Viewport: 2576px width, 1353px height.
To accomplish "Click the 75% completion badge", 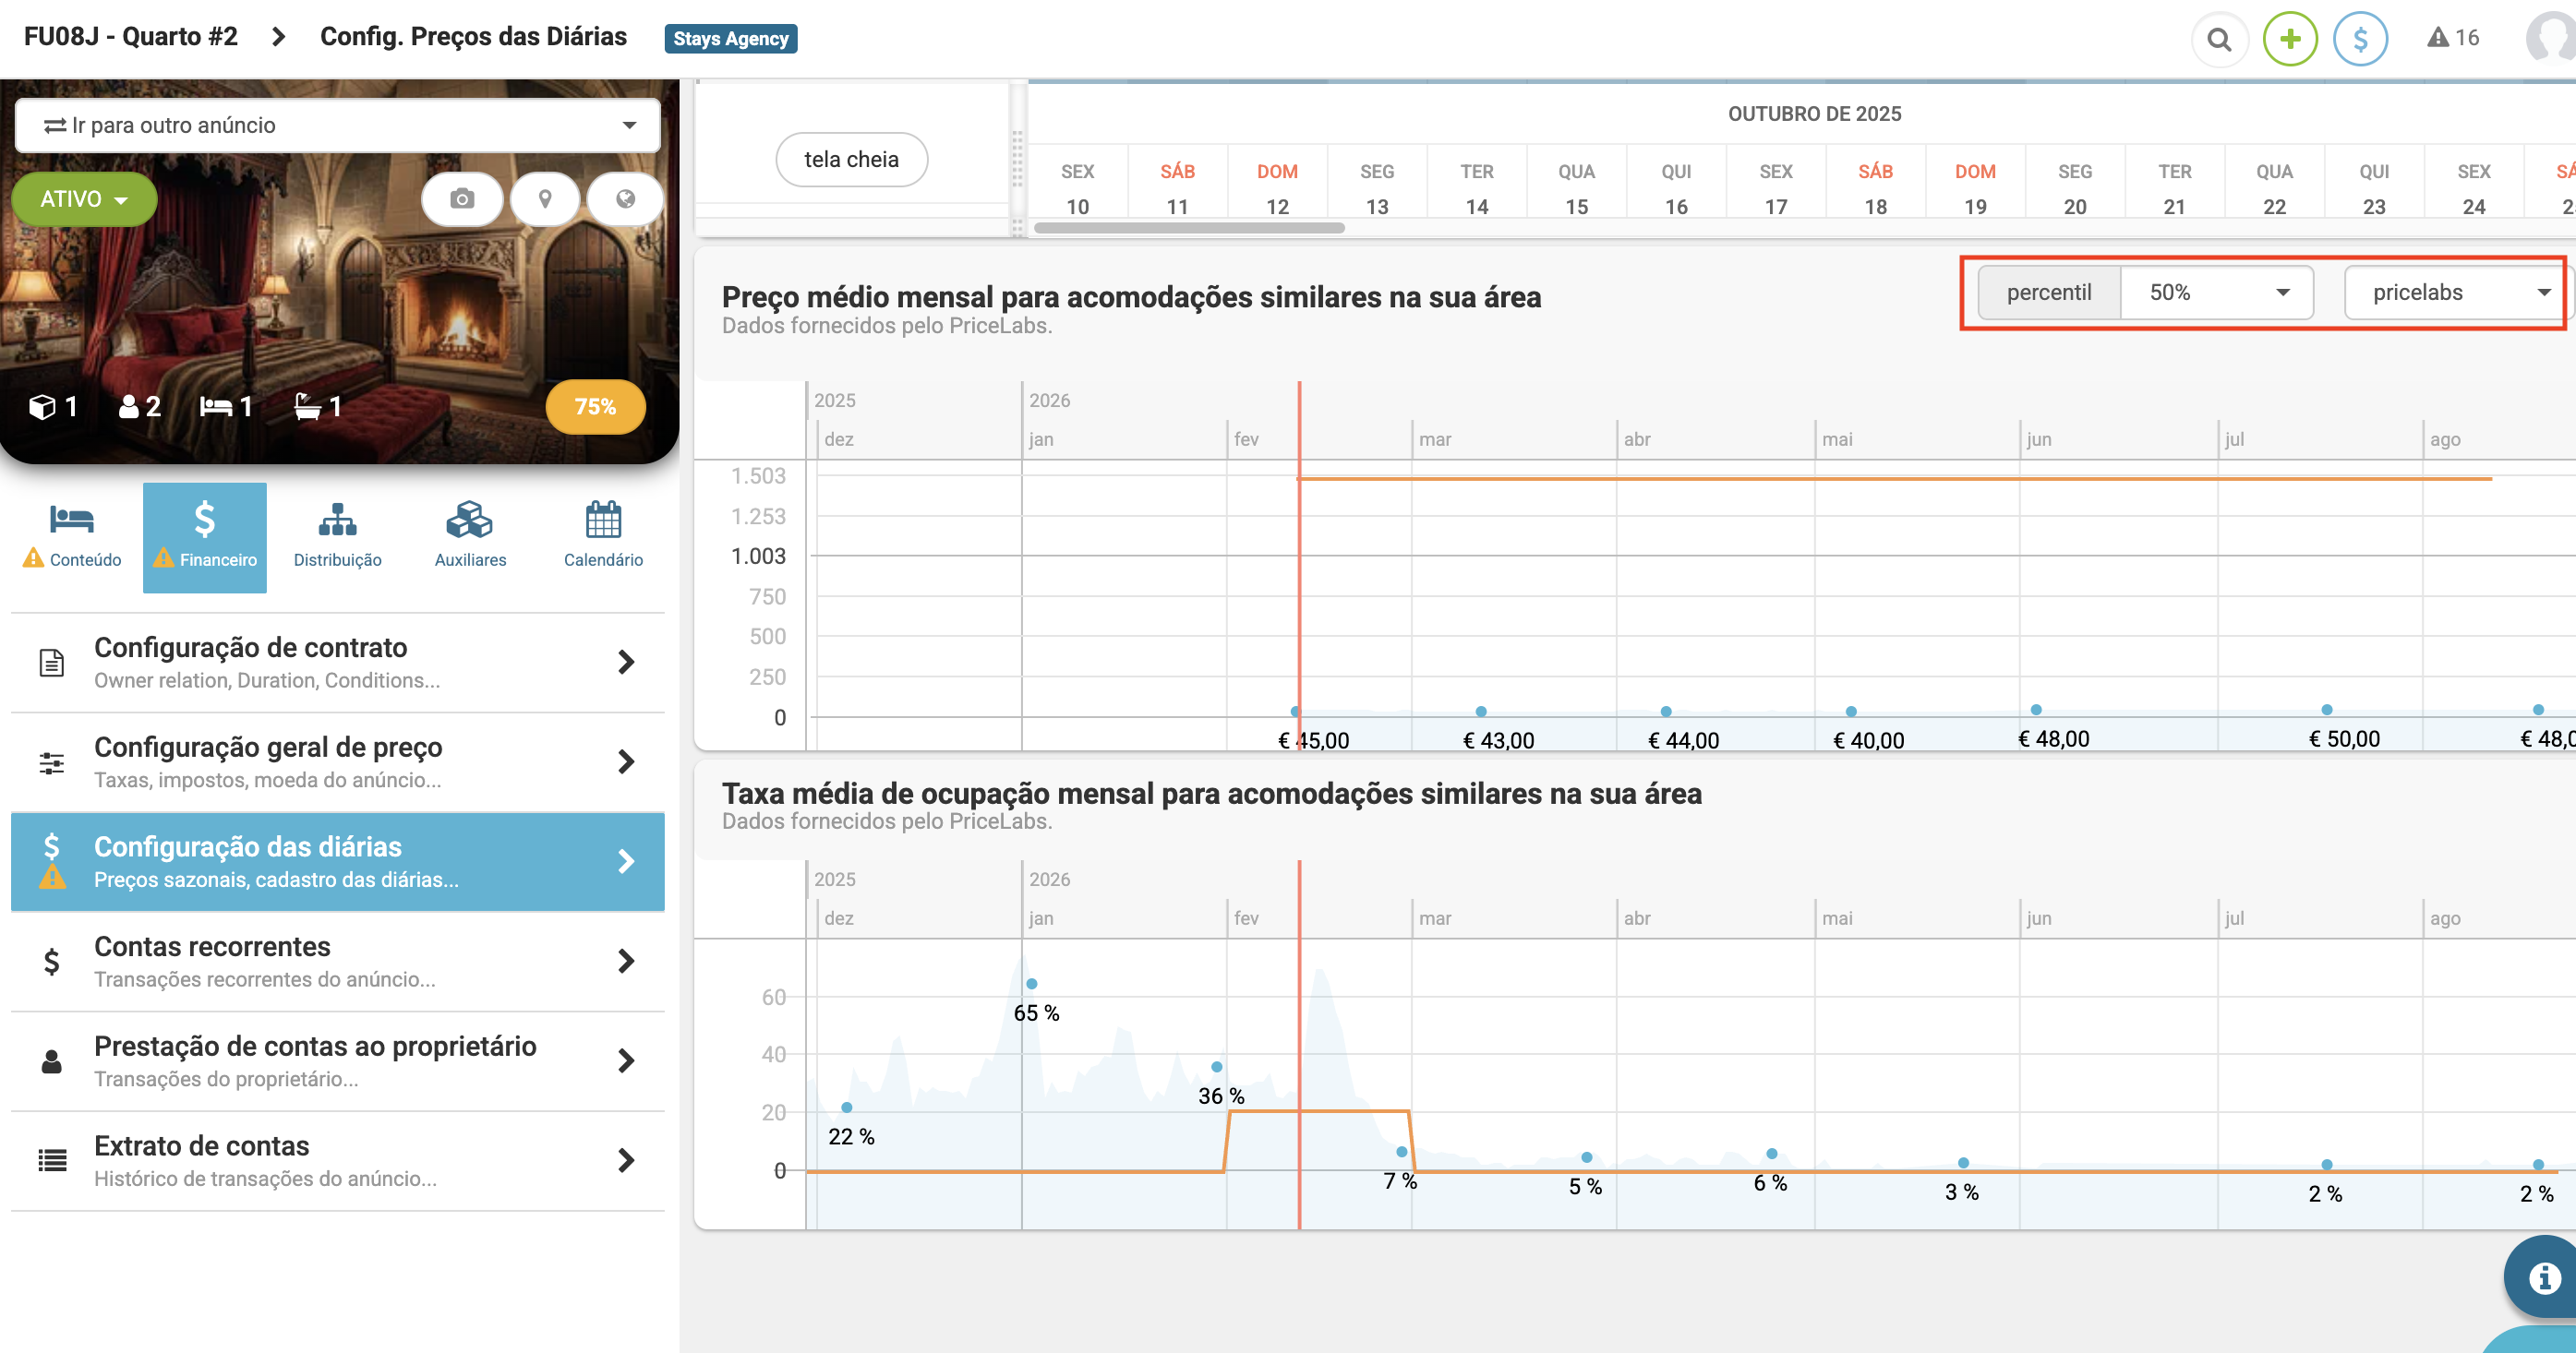I will point(595,407).
